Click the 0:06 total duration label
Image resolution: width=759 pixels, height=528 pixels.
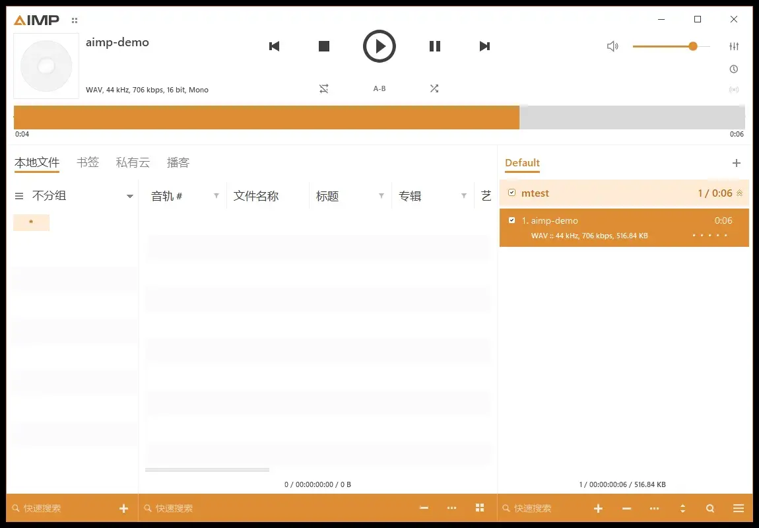pos(737,134)
